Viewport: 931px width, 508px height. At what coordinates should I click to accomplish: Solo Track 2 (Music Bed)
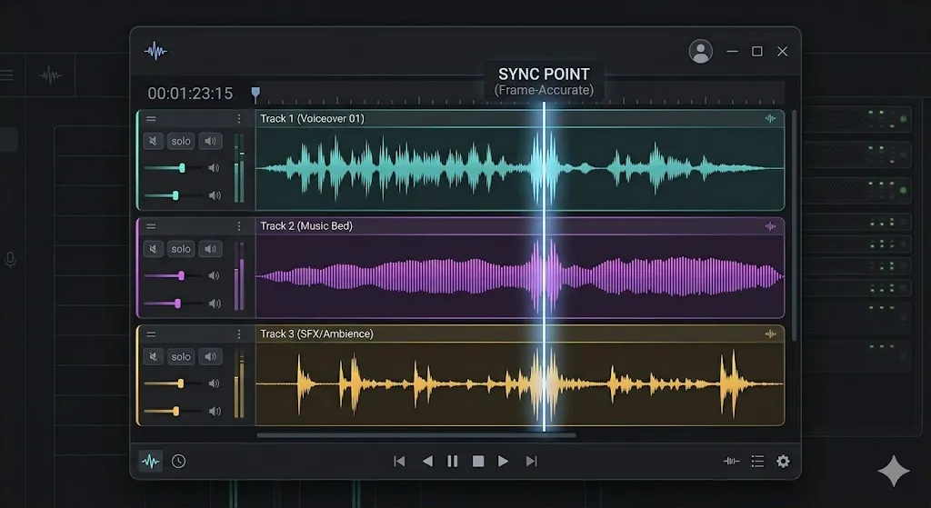181,249
